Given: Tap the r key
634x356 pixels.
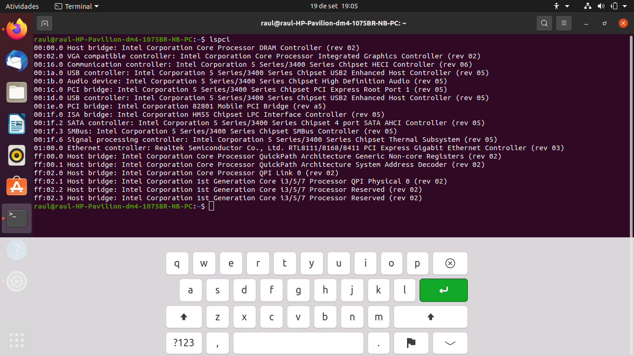Looking at the screenshot, I should point(258,263).
